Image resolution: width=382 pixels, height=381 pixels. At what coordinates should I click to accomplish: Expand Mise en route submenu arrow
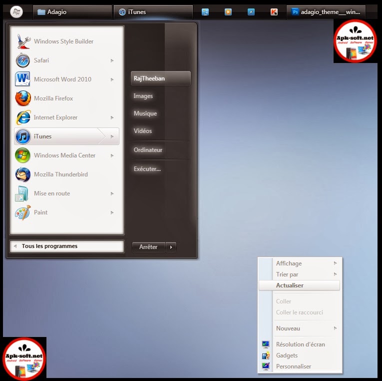tap(112, 193)
